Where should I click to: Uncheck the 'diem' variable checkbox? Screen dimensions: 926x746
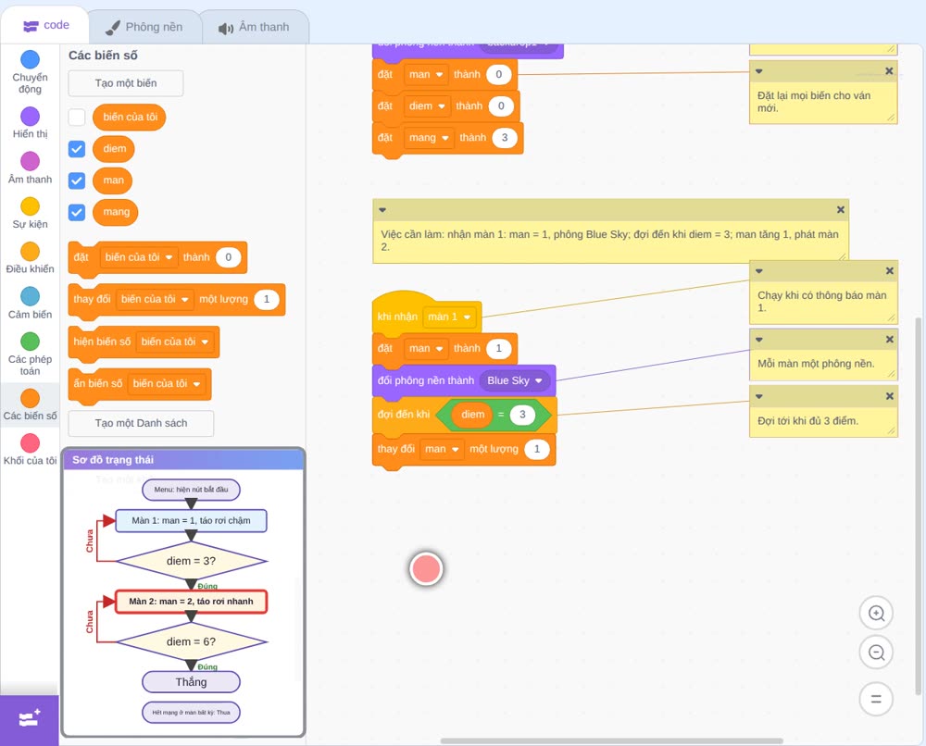pyautogui.click(x=77, y=149)
